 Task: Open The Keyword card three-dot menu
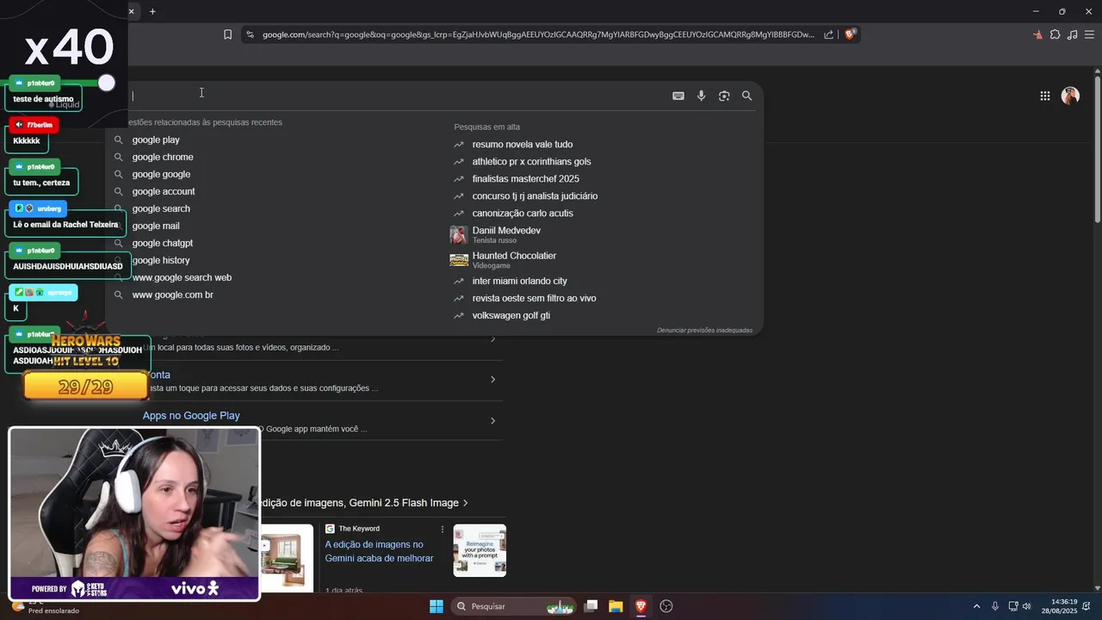pos(443,529)
